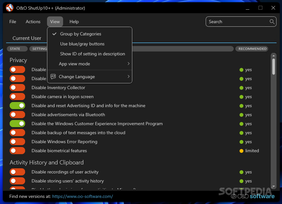
Task: Flip the Disable biometrical features switch
Action: click(17, 151)
